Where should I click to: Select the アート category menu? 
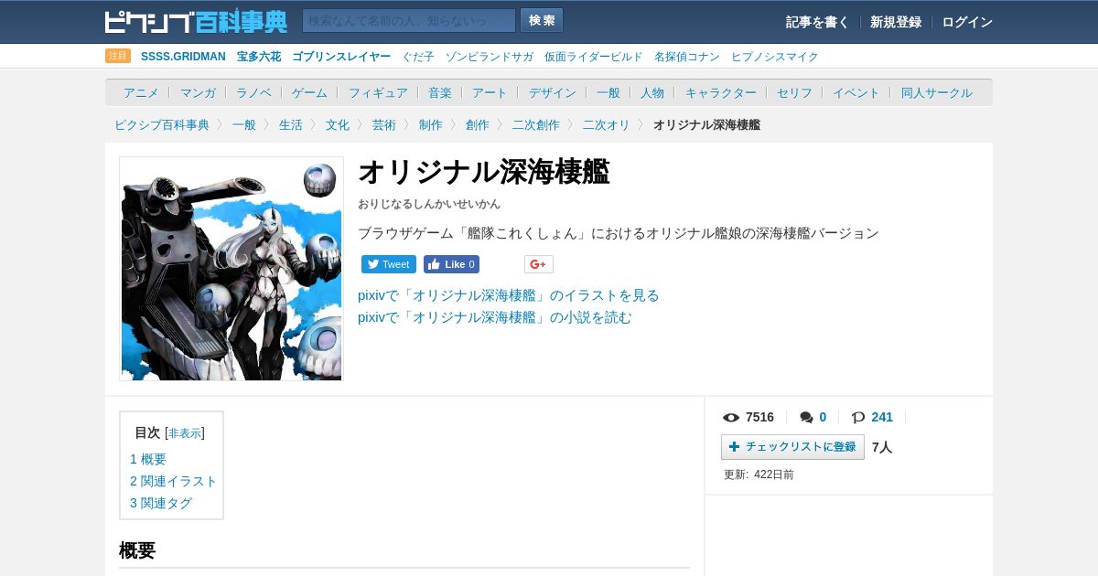[x=490, y=92]
